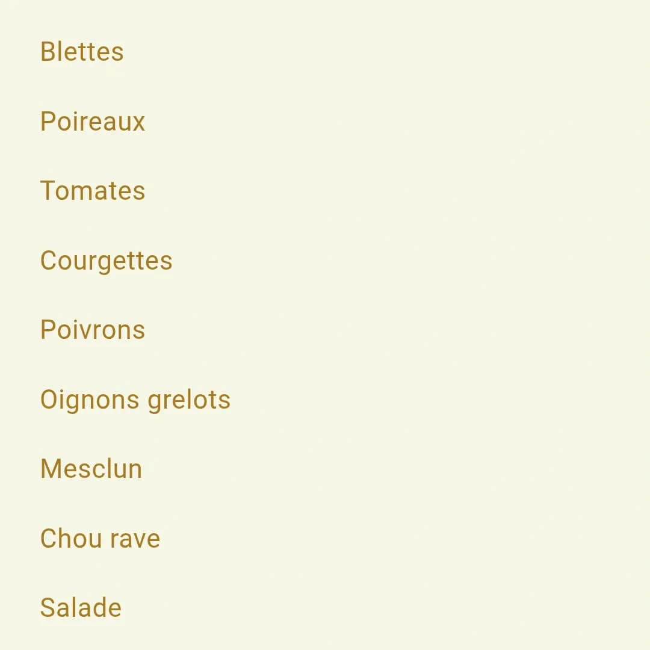Select the Chou rave item
Screen dimensions: 650x650
point(100,539)
